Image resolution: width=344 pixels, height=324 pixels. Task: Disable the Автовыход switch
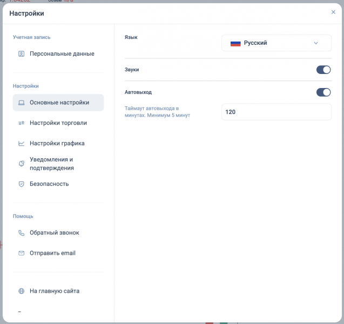pos(323,92)
